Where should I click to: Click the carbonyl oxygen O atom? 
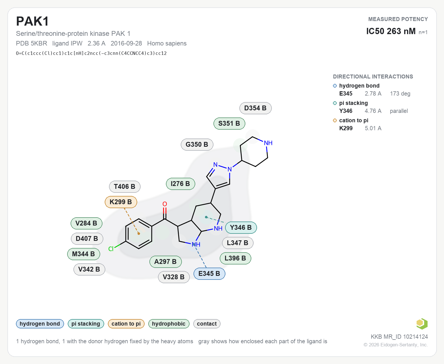[165, 204]
